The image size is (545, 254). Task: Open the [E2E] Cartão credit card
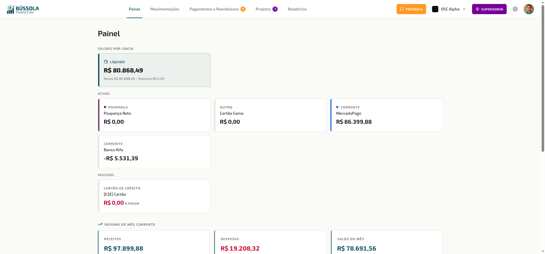pyautogui.click(x=154, y=196)
